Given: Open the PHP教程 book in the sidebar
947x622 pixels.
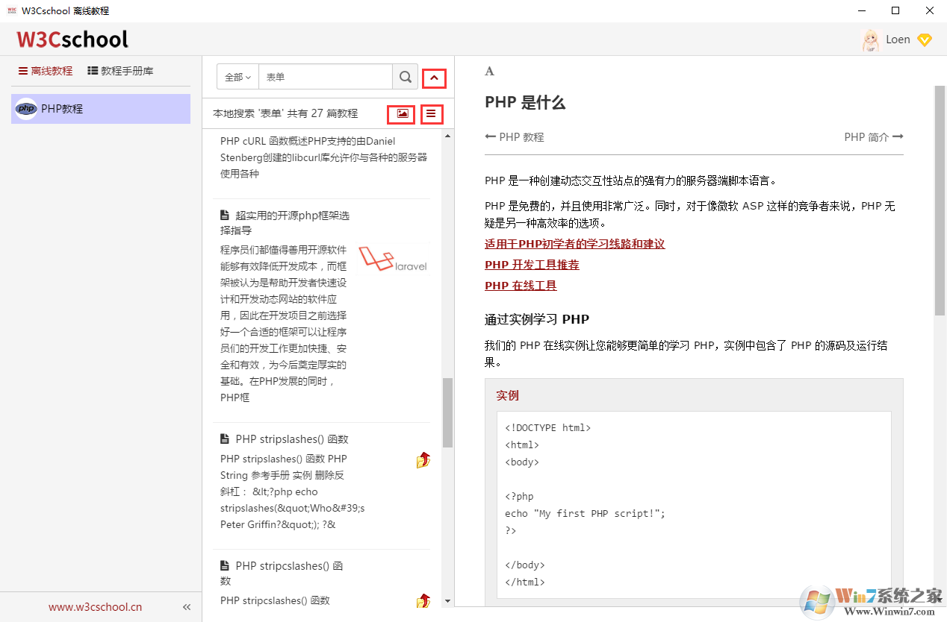Looking at the screenshot, I should 100,108.
